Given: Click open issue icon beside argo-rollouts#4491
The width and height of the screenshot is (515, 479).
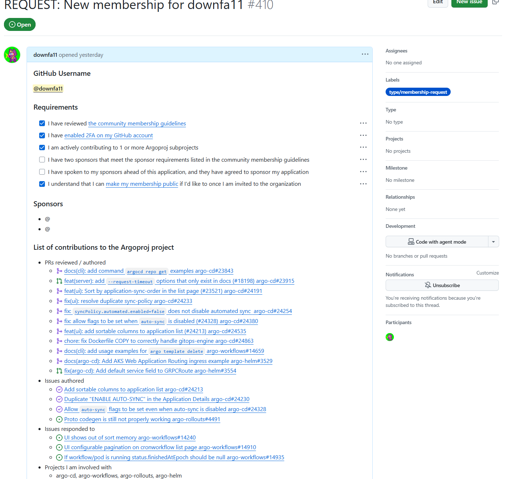Looking at the screenshot, I should point(59,419).
